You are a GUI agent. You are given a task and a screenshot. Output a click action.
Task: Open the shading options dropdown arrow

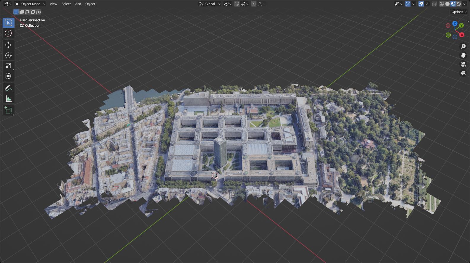click(x=464, y=4)
